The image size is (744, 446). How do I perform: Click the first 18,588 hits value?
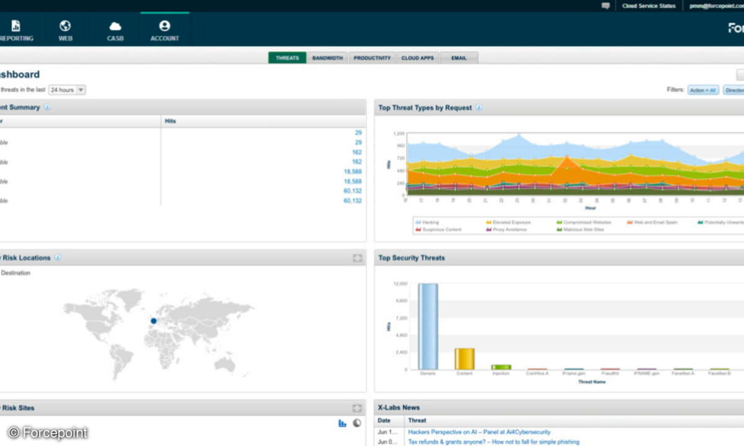353,172
